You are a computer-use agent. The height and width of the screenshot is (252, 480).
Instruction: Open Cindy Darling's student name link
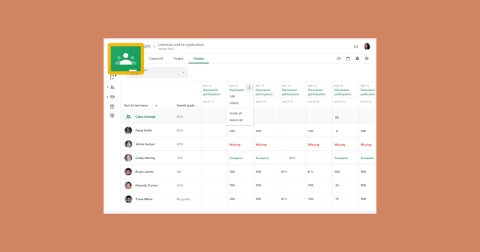pos(145,158)
